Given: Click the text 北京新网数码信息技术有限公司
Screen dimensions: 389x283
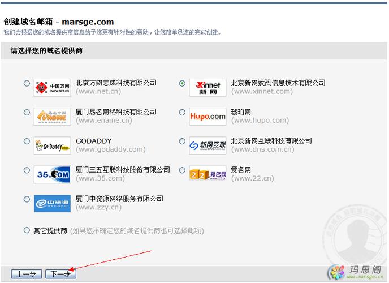Looking at the screenshot, I should [x=278, y=83].
